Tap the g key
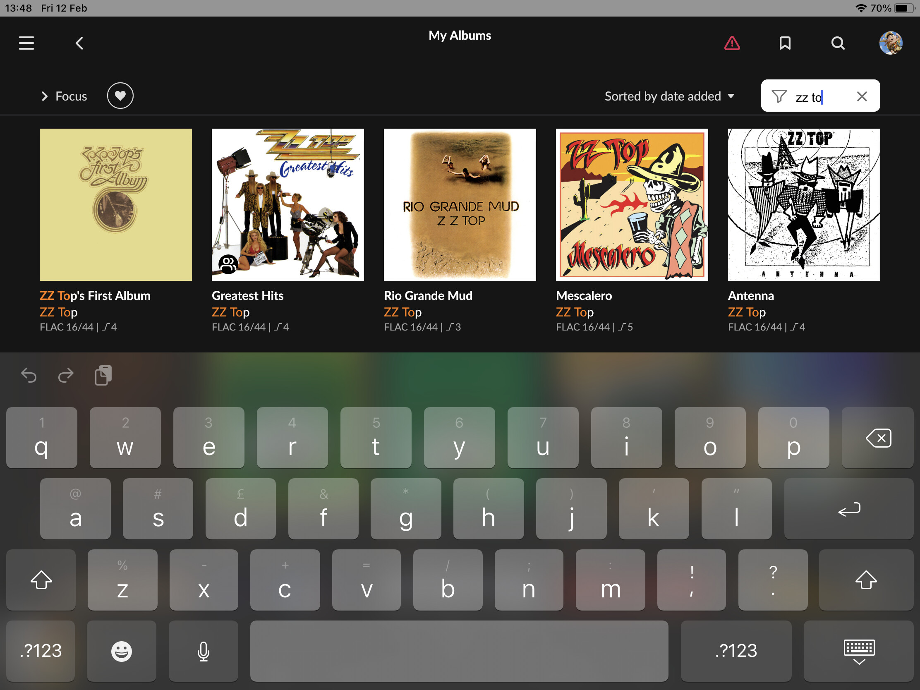 click(x=405, y=509)
